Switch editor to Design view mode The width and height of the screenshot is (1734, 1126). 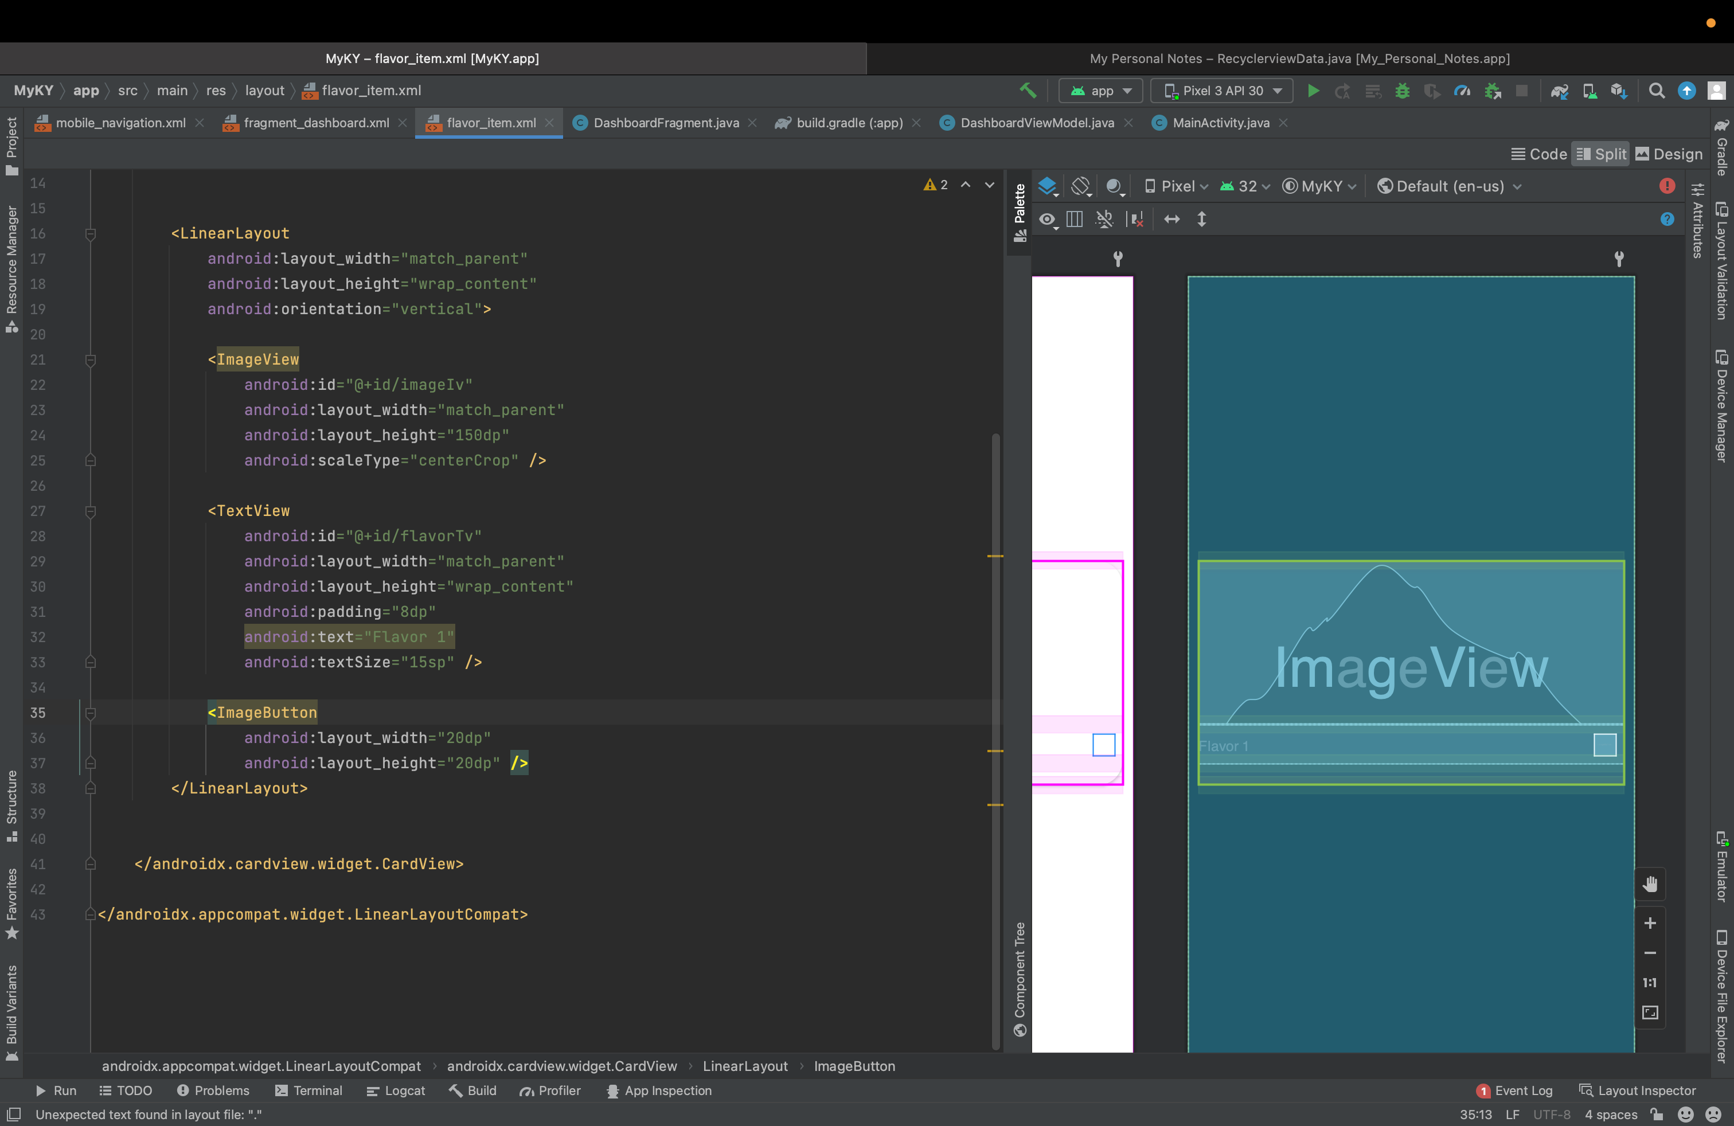click(1669, 154)
